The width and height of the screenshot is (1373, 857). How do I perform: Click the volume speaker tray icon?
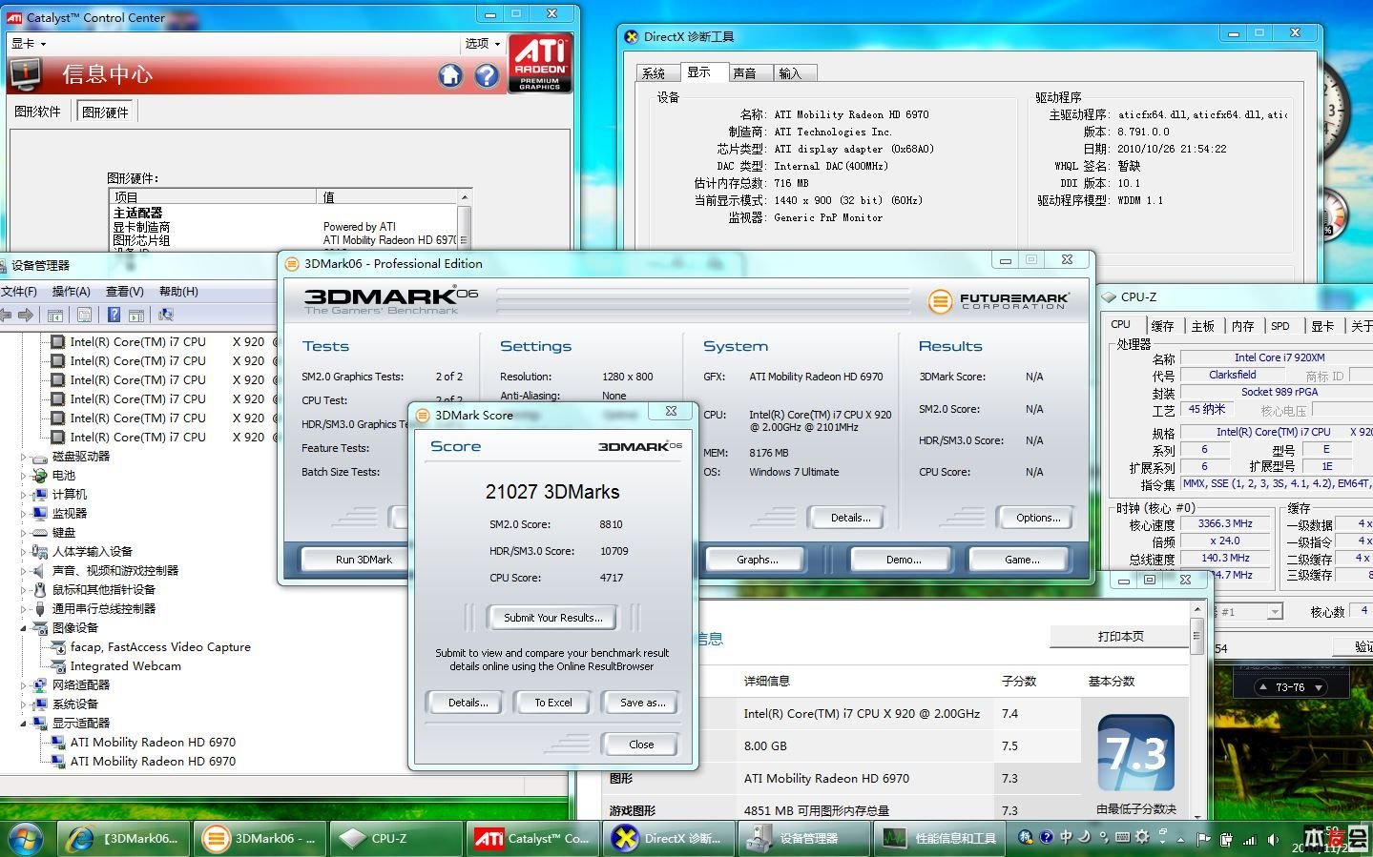[1273, 840]
